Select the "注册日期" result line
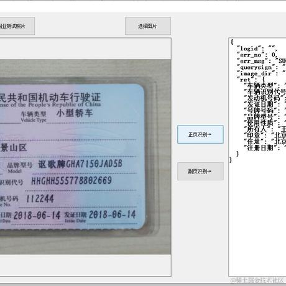 265,148
